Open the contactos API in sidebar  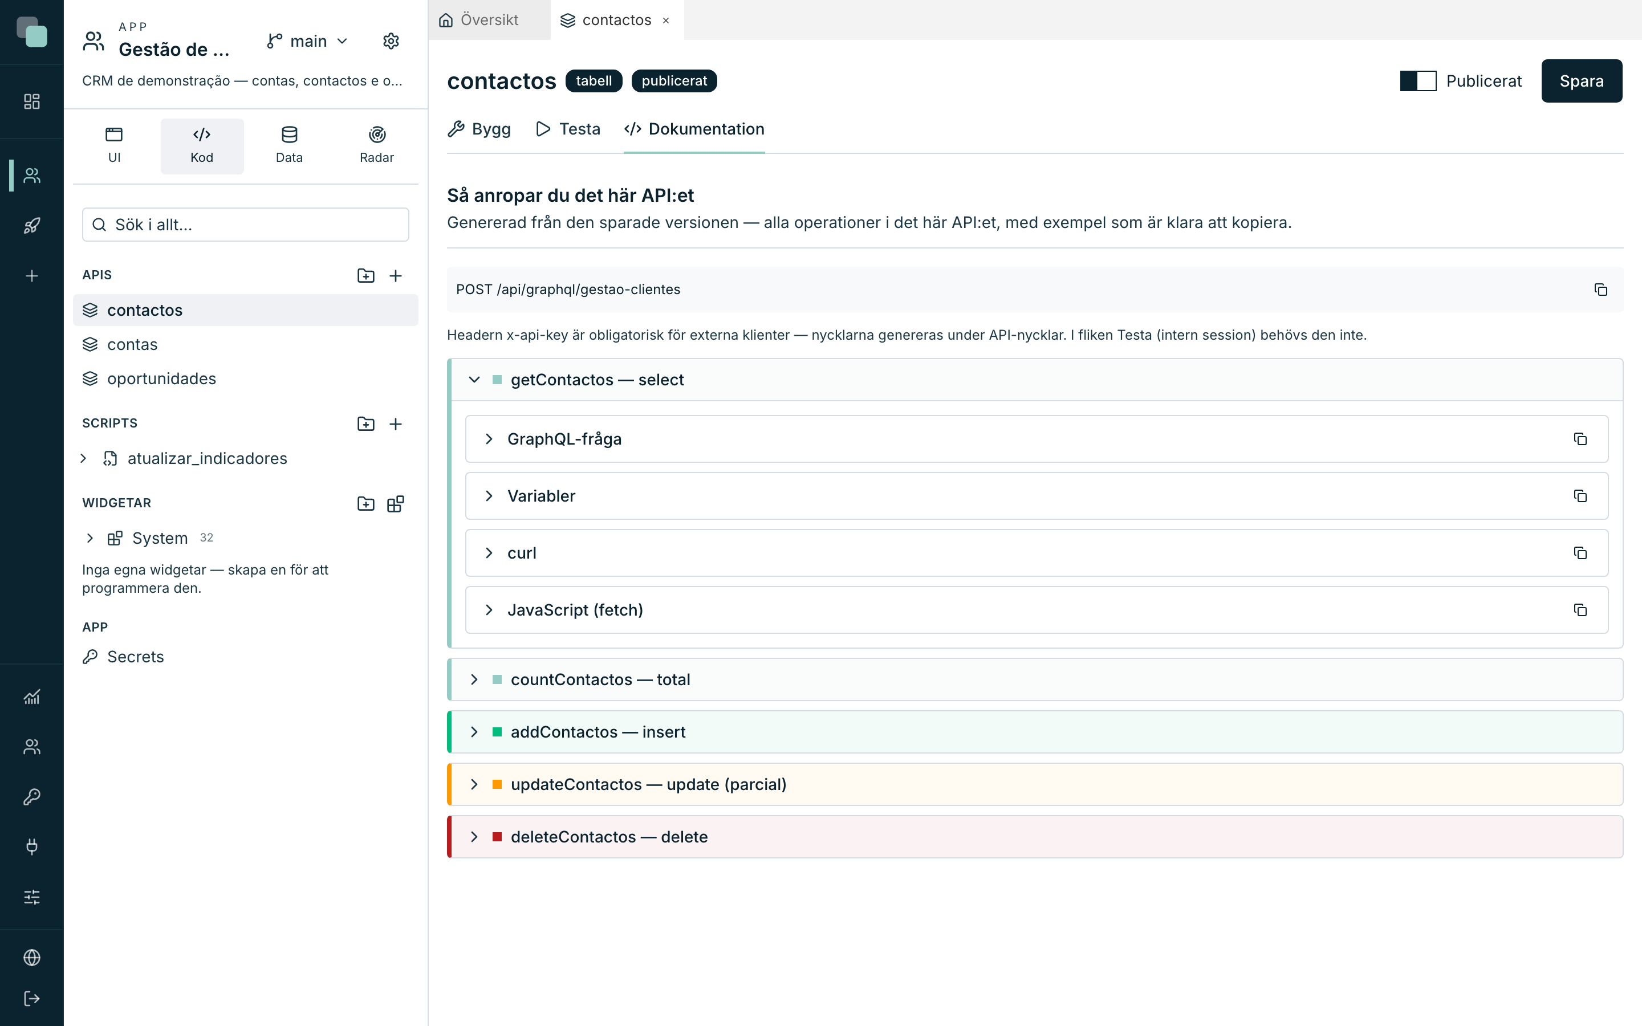tap(246, 310)
